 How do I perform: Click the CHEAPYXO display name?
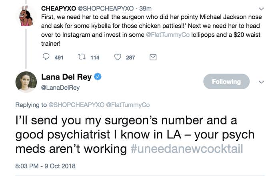(x=58, y=8)
